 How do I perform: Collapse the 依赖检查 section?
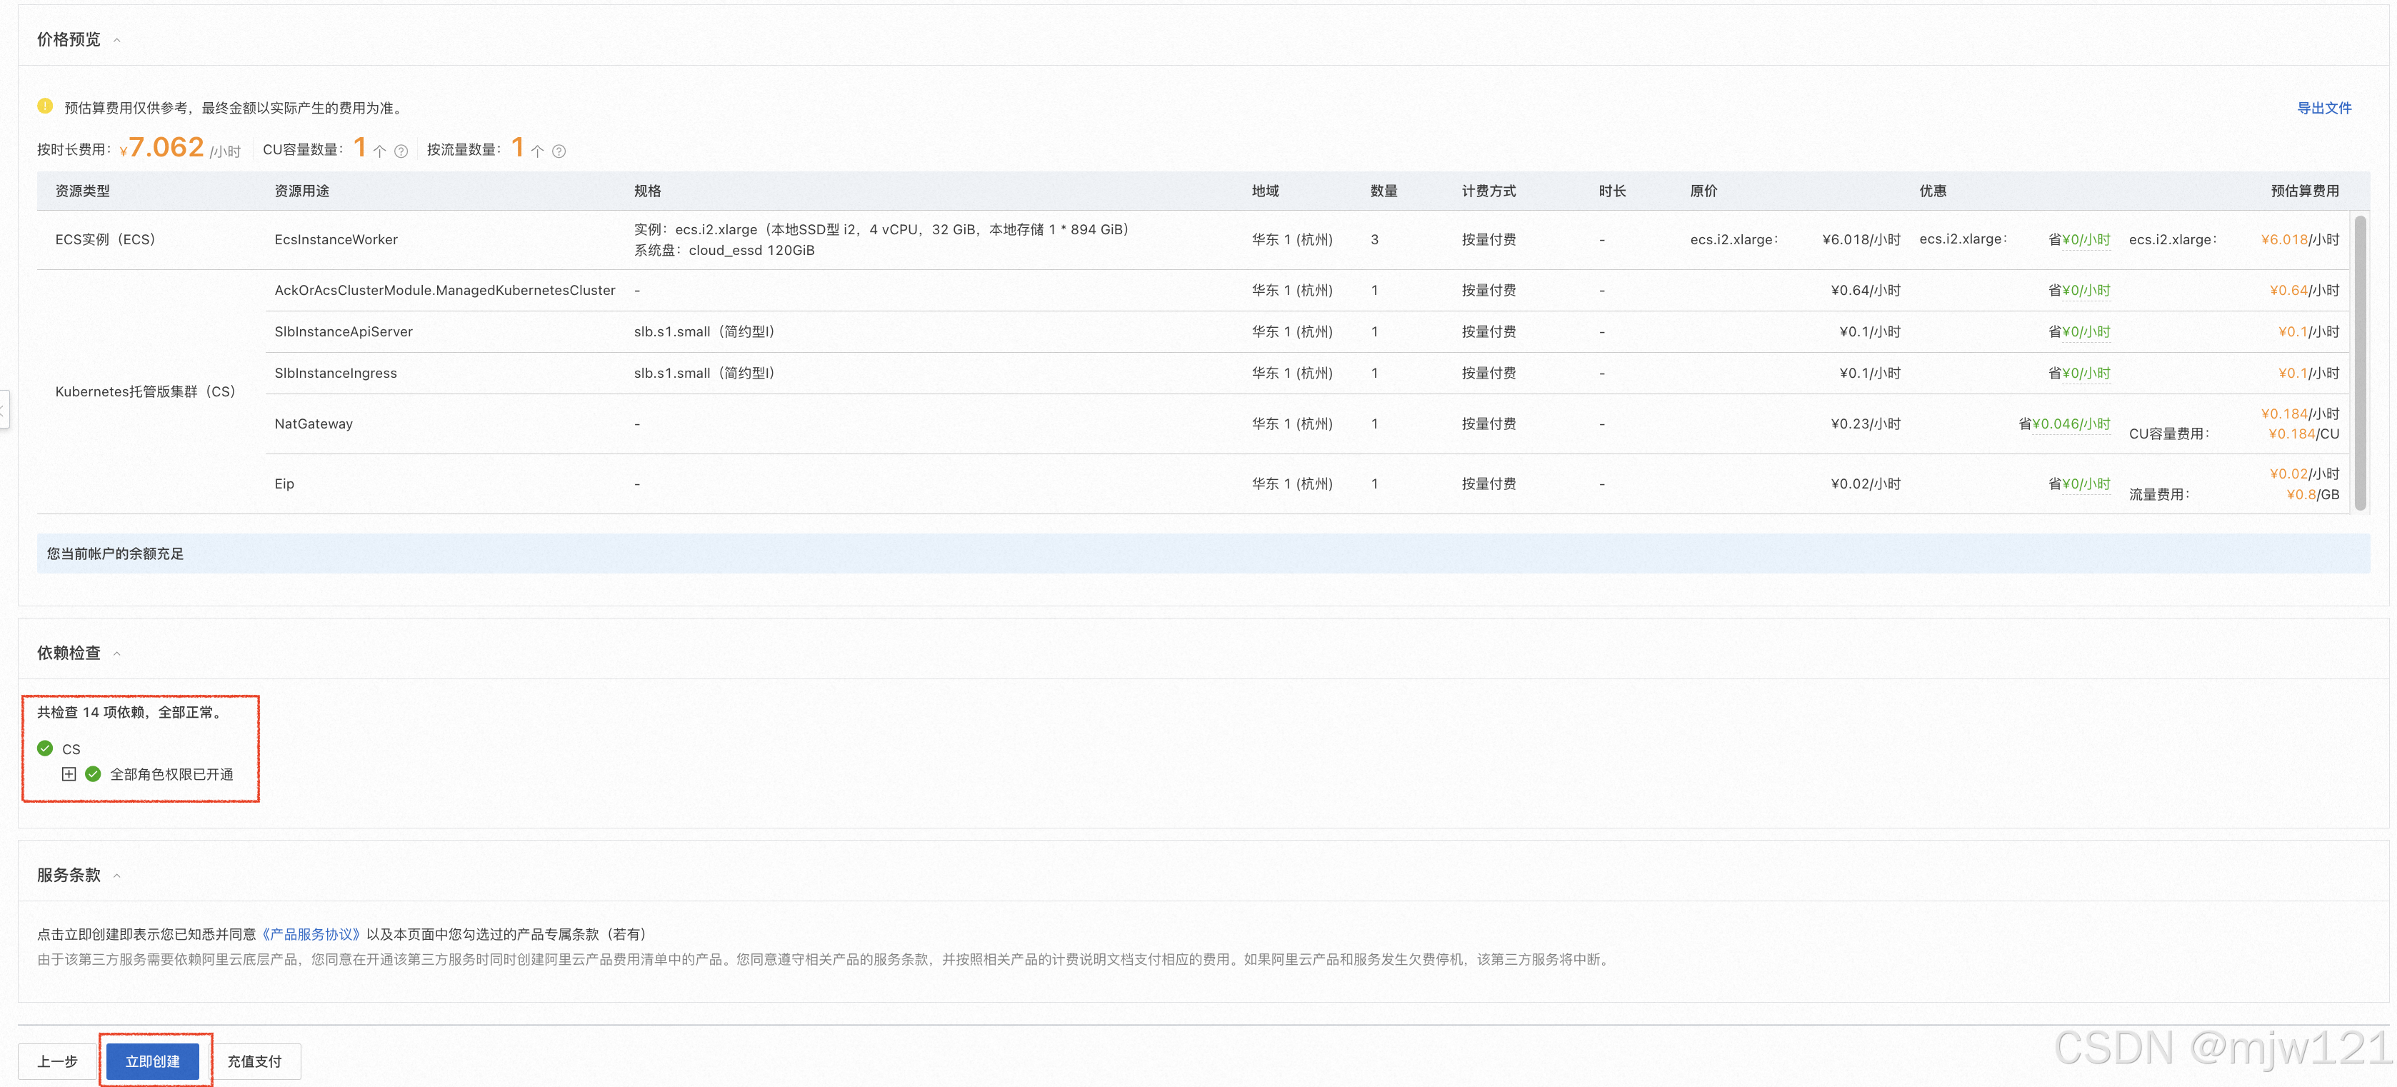tap(117, 653)
